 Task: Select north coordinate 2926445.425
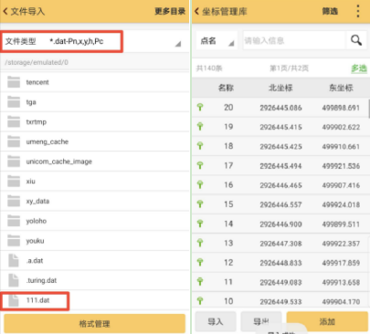coord(280,147)
